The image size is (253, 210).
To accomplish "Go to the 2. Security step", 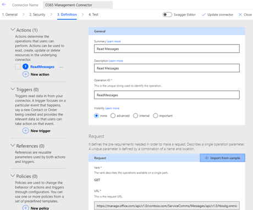I will pyautogui.click(x=37, y=15).
